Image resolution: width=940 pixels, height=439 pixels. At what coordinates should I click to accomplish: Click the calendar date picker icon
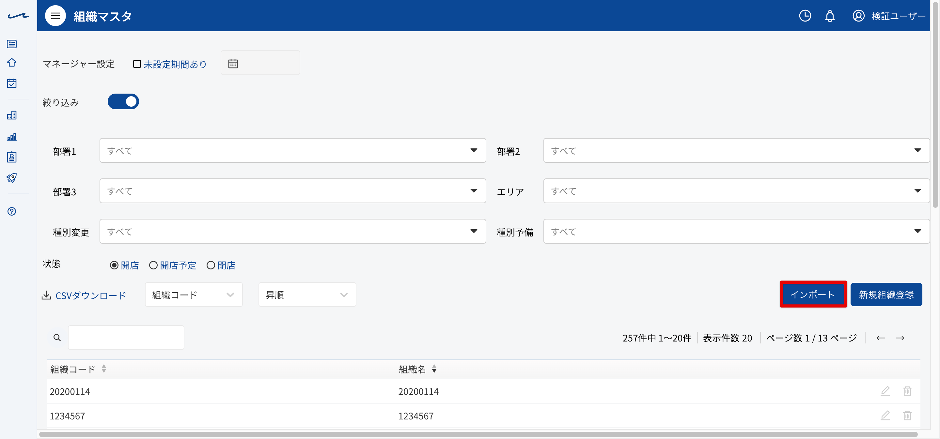233,64
